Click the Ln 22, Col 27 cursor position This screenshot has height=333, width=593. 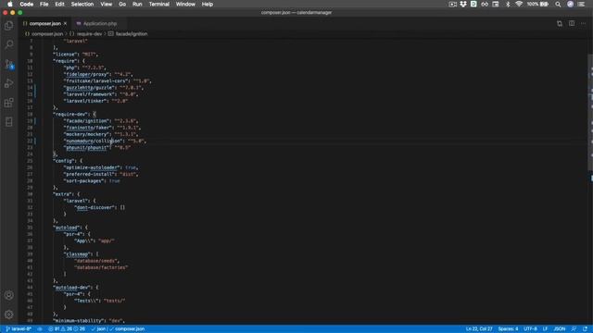tap(479, 329)
